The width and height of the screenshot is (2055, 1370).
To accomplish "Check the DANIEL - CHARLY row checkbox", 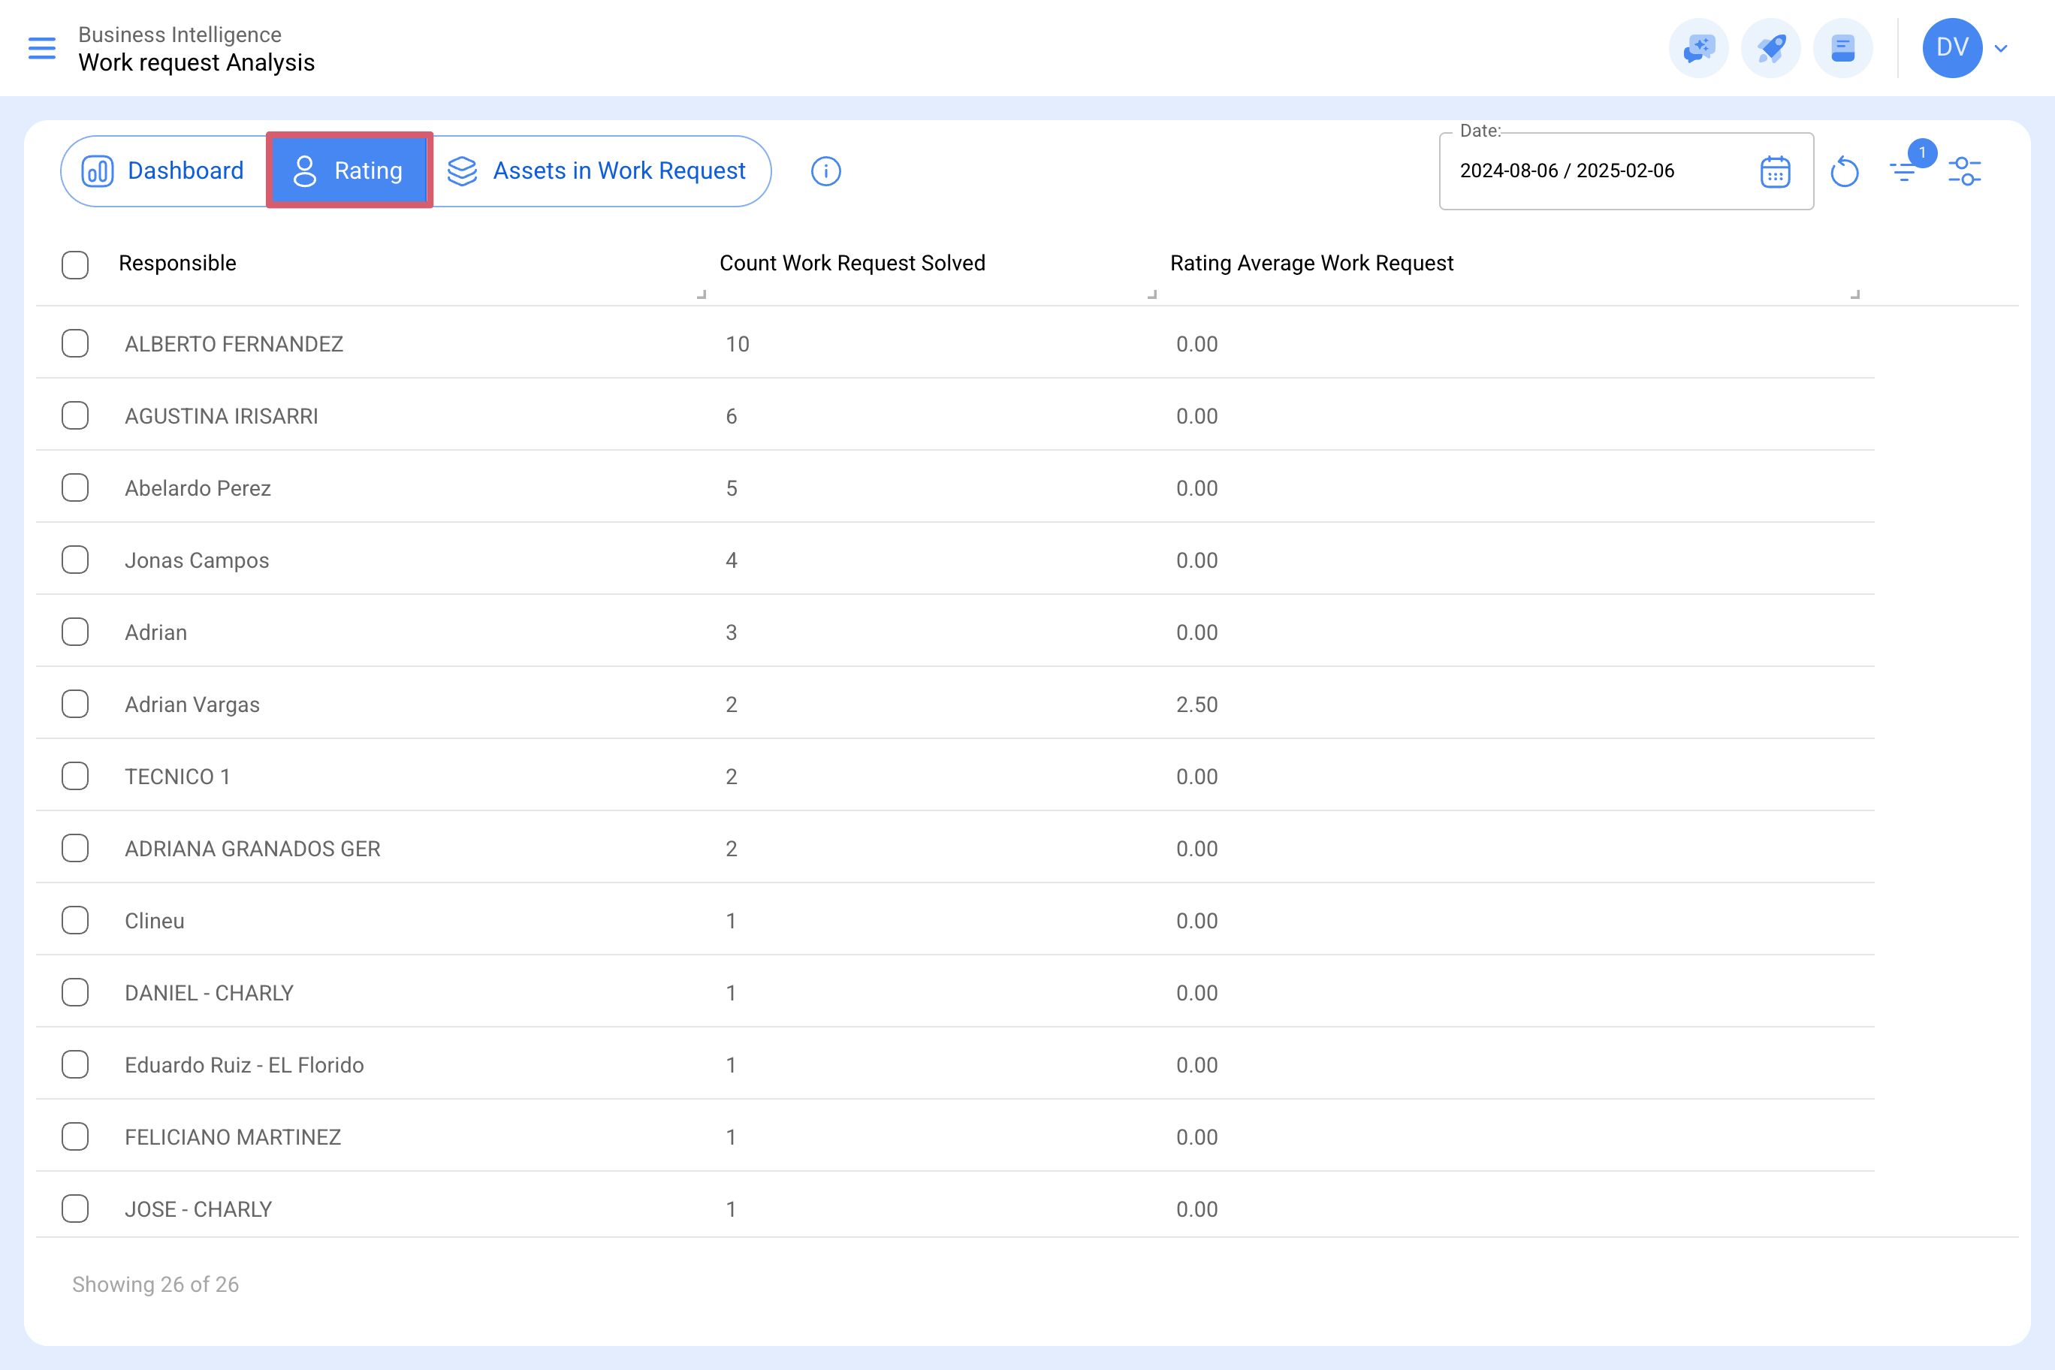I will pyautogui.click(x=75, y=992).
